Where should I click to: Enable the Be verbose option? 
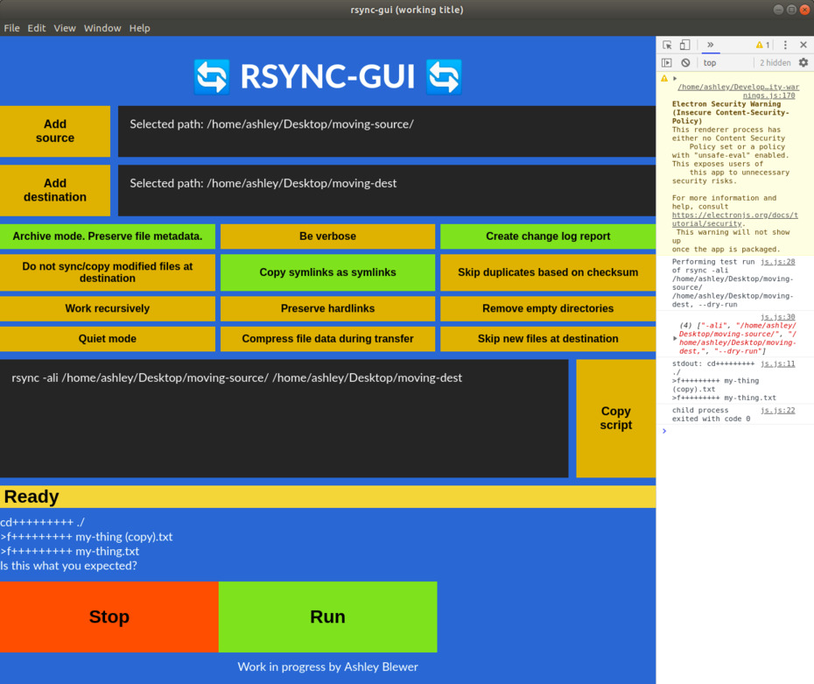click(x=327, y=236)
